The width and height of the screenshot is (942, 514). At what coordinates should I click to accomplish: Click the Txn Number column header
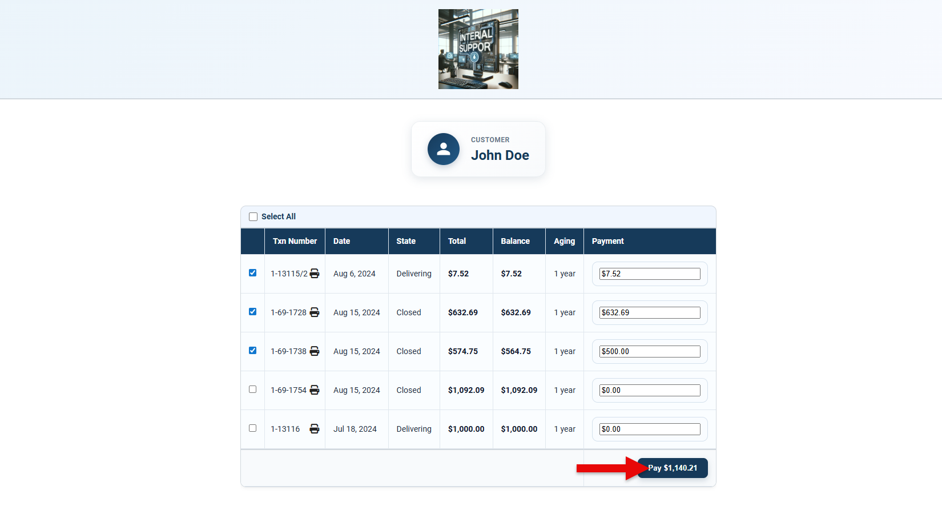(x=295, y=241)
